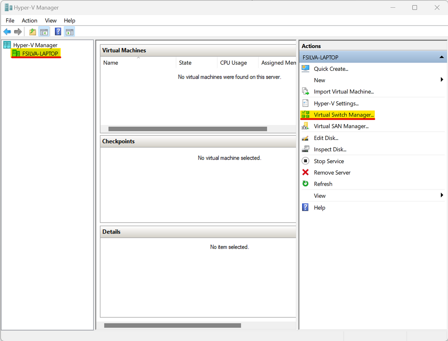Open Hyper-V Settings...
The width and height of the screenshot is (448, 341).
click(336, 103)
